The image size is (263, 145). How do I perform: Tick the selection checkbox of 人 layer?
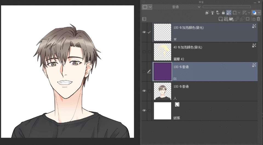pos(150,91)
